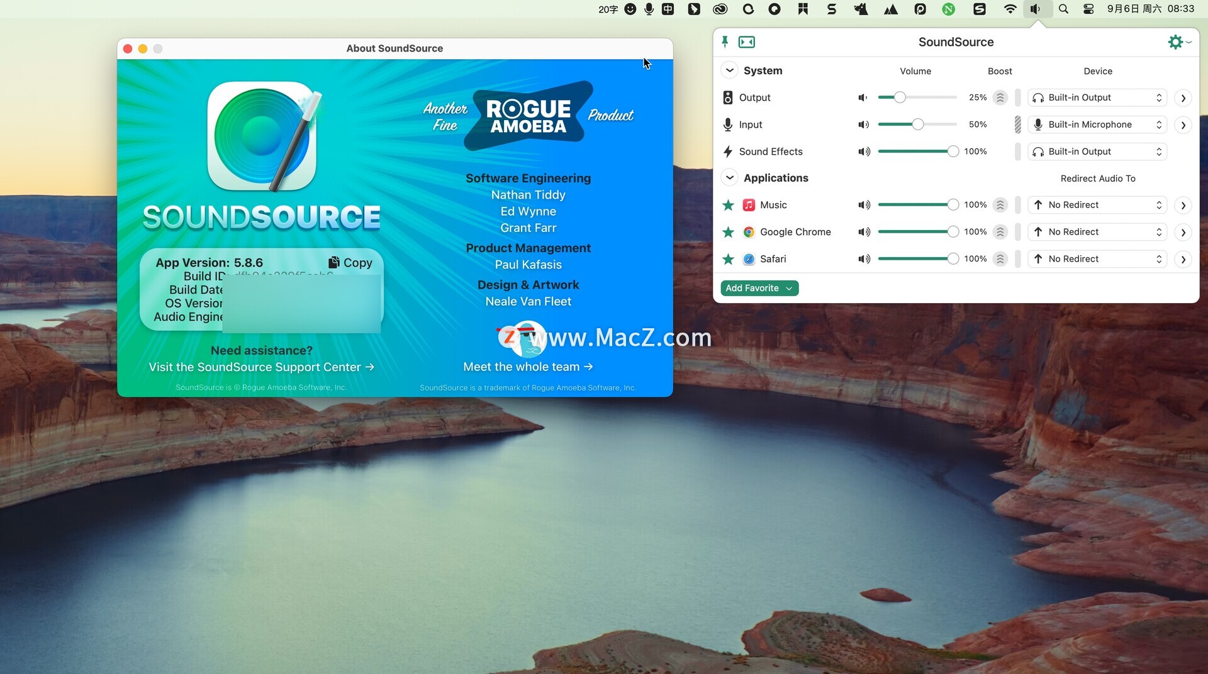Pin the SoundSource popover window
Image resolution: width=1208 pixels, height=674 pixels.
[725, 42]
